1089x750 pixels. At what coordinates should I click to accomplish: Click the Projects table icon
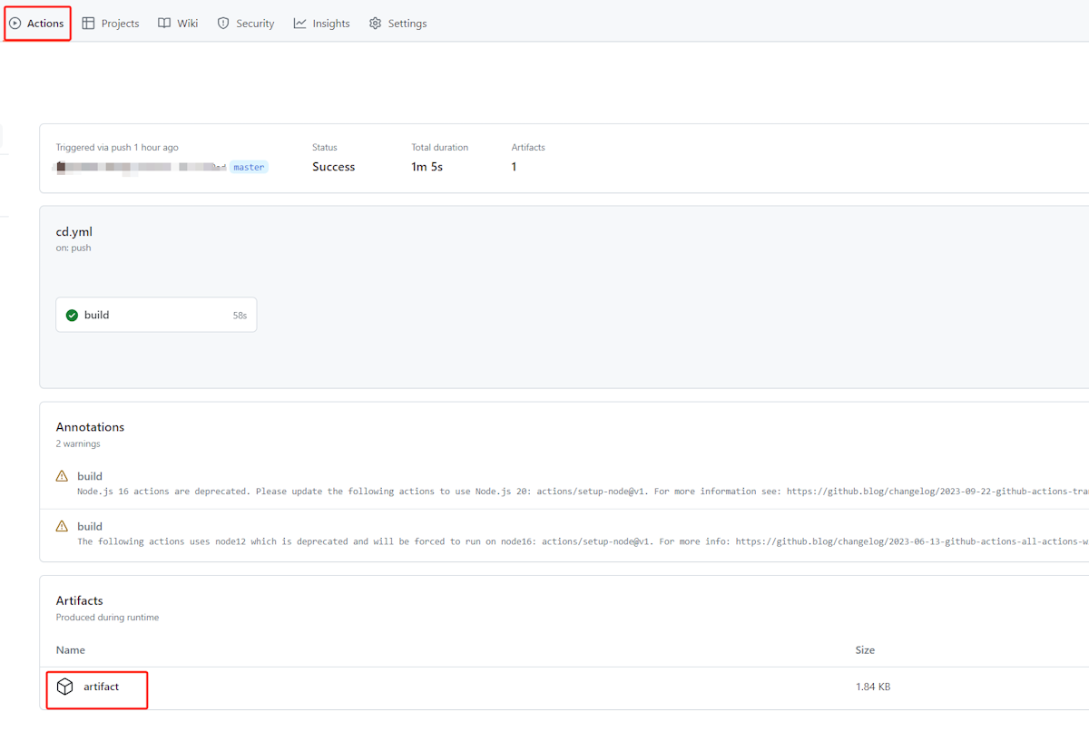(86, 23)
